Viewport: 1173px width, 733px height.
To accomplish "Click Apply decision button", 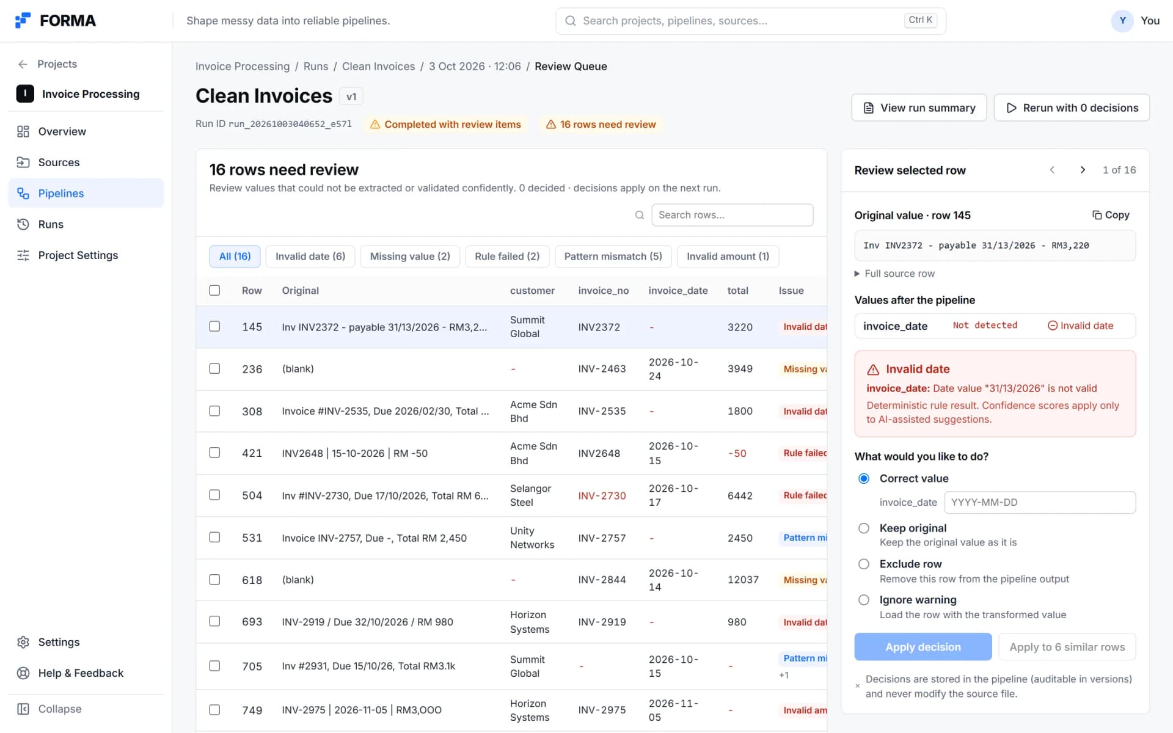I will click(923, 647).
